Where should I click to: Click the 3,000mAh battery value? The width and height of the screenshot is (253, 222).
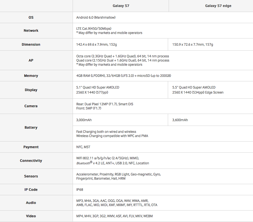click(84, 120)
